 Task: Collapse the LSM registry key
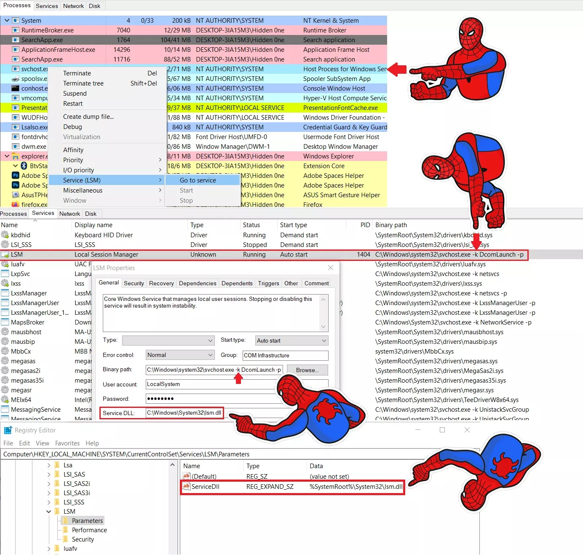[x=49, y=512]
